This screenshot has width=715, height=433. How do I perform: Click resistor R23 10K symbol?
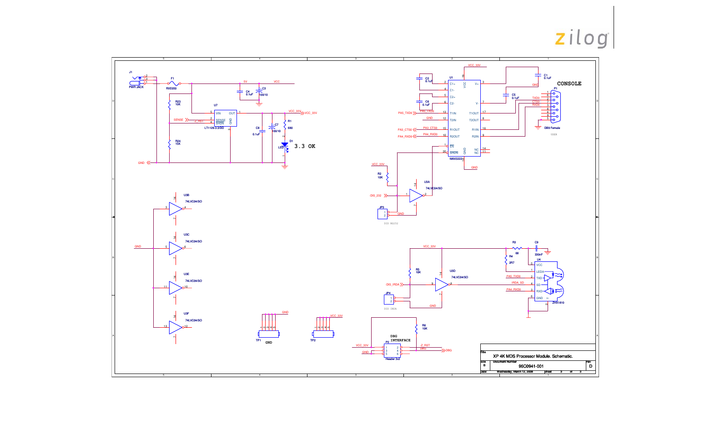tap(169, 105)
